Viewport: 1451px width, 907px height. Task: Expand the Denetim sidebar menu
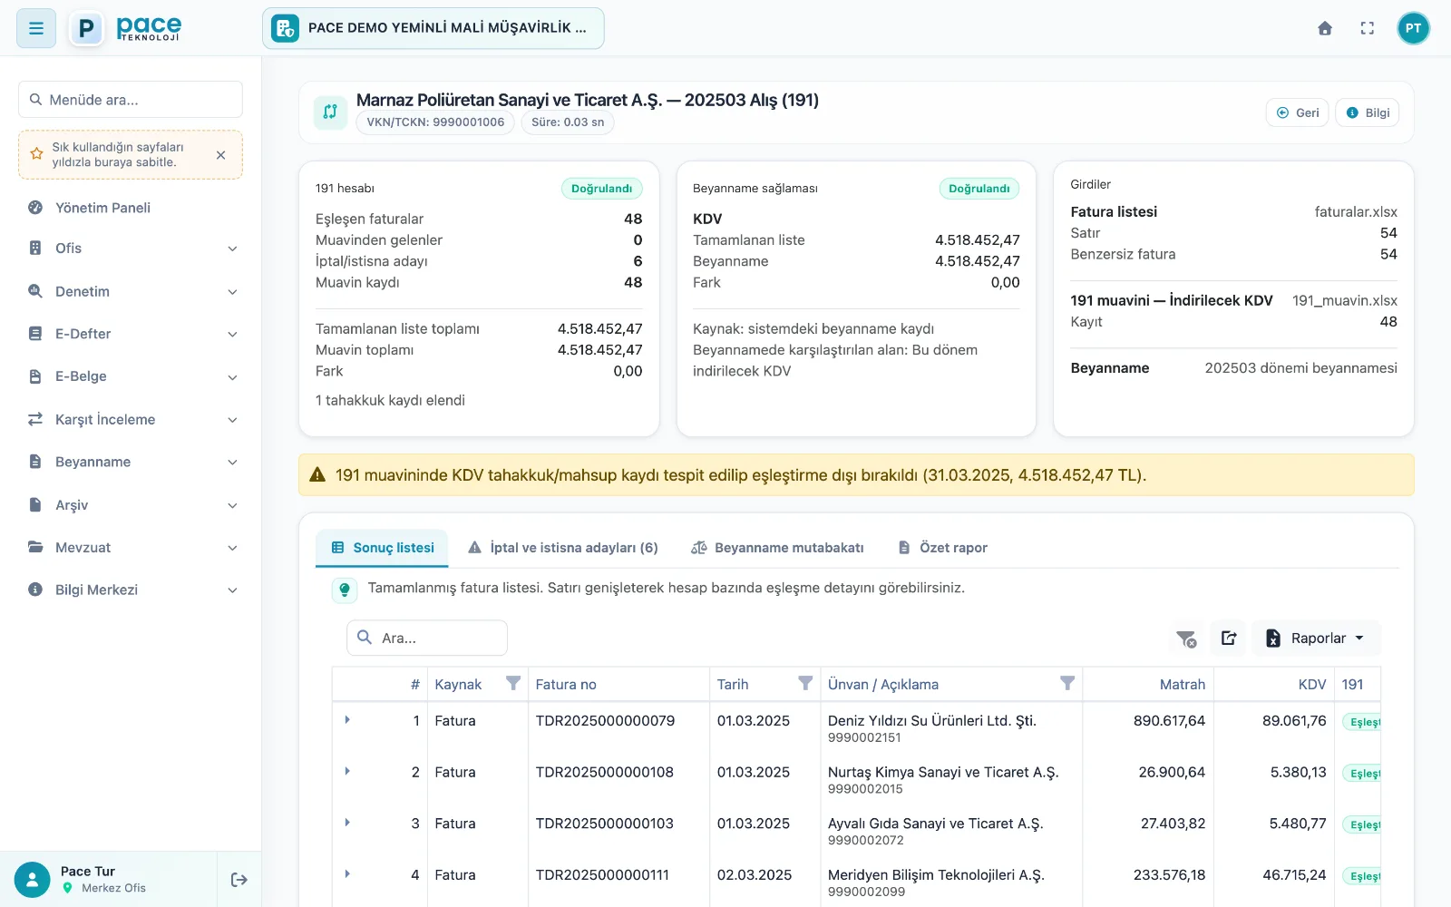[131, 291]
